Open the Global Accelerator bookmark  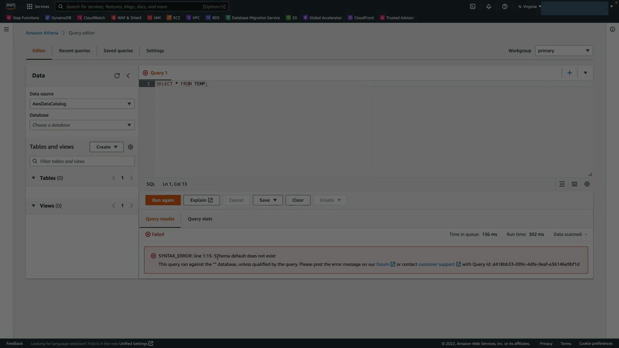click(322, 18)
